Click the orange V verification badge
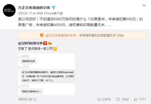This screenshot has width=151, height=104. [45, 43]
